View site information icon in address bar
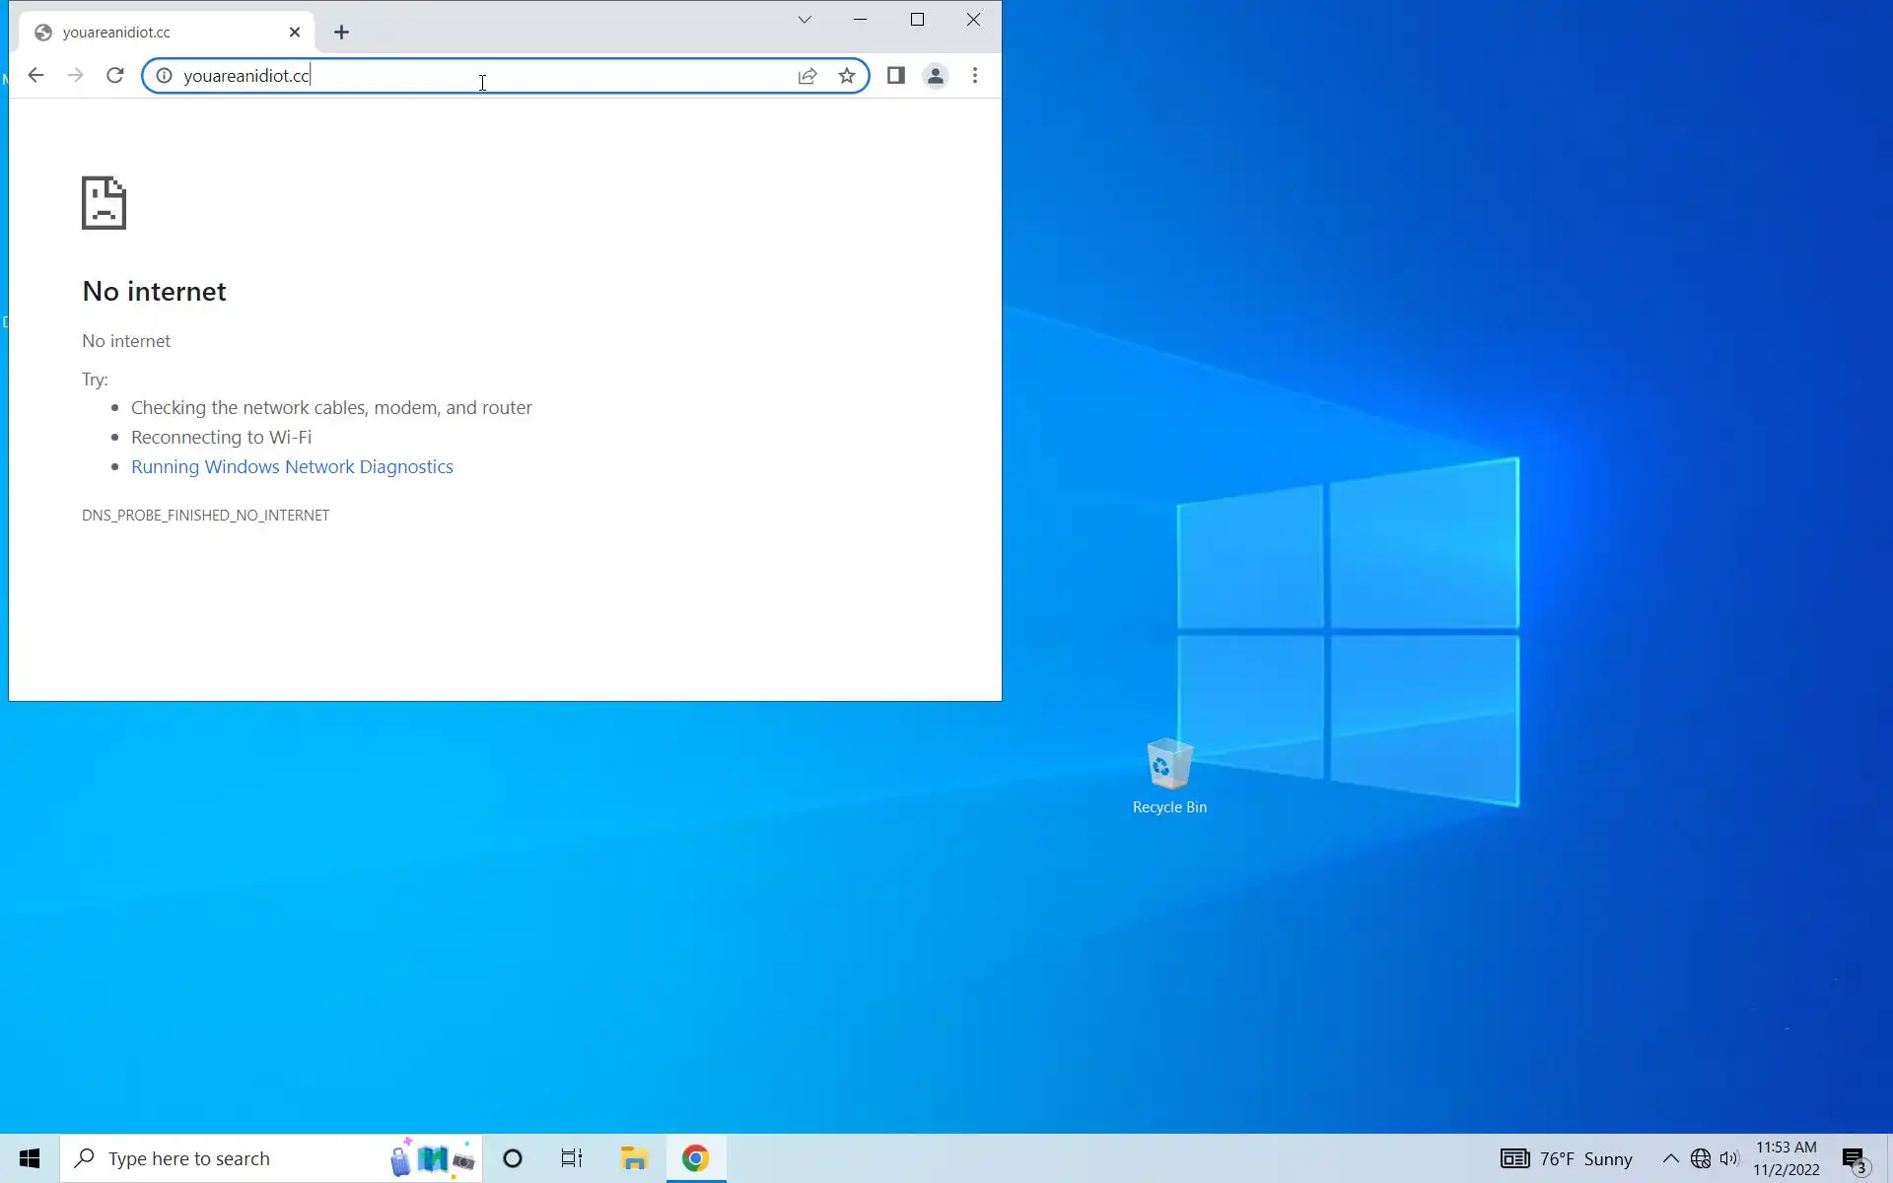Image resolution: width=1893 pixels, height=1183 pixels. [x=164, y=76]
